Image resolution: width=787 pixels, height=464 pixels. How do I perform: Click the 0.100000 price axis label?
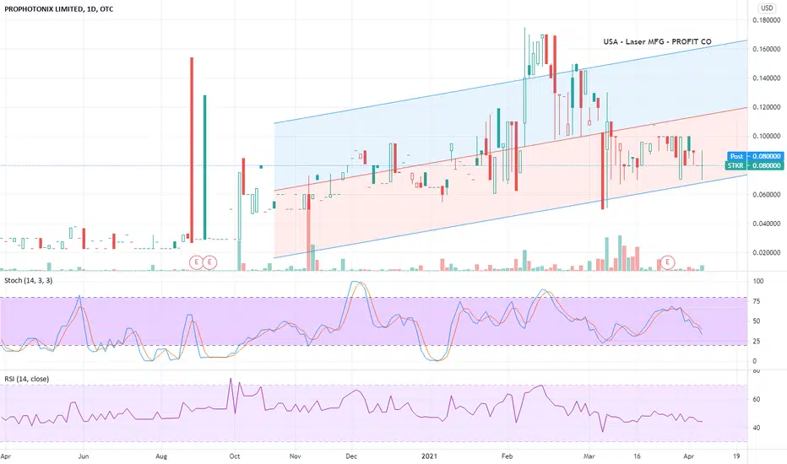click(x=767, y=137)
